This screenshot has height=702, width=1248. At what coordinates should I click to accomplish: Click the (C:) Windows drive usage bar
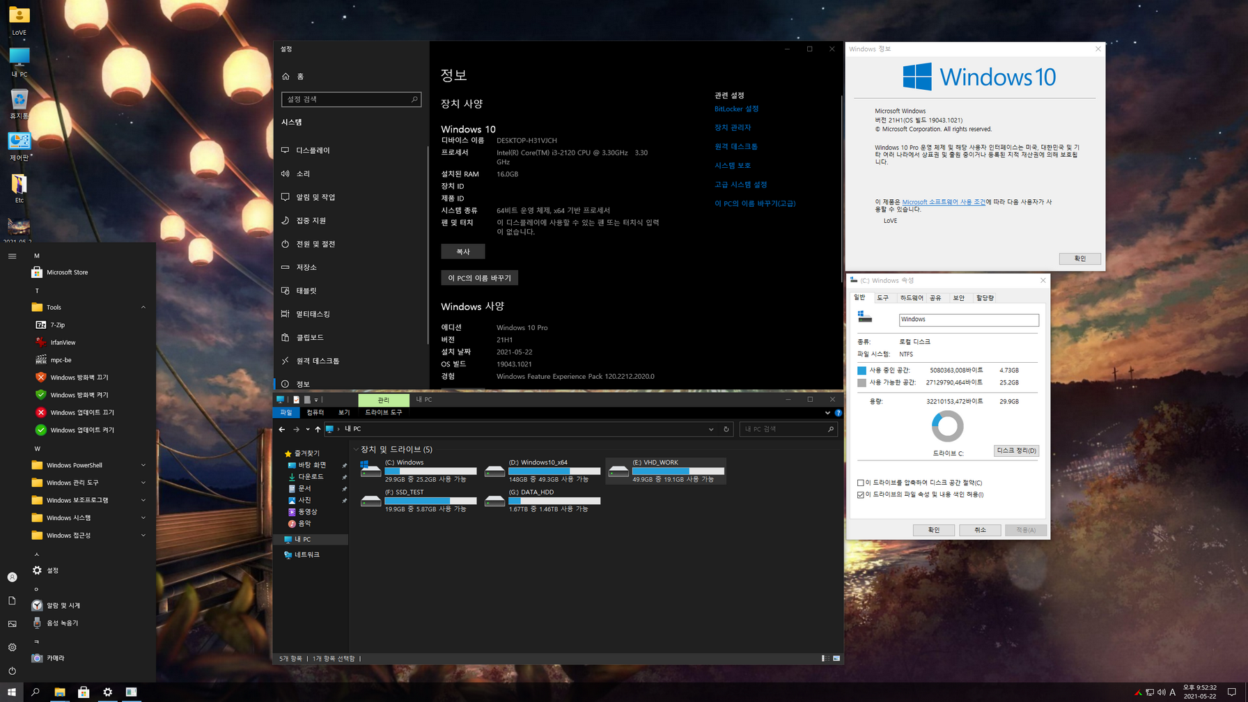click(x=430, y=471)
